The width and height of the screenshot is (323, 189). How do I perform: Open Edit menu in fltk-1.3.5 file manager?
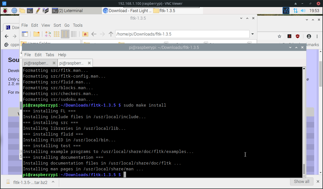point(34,25)
